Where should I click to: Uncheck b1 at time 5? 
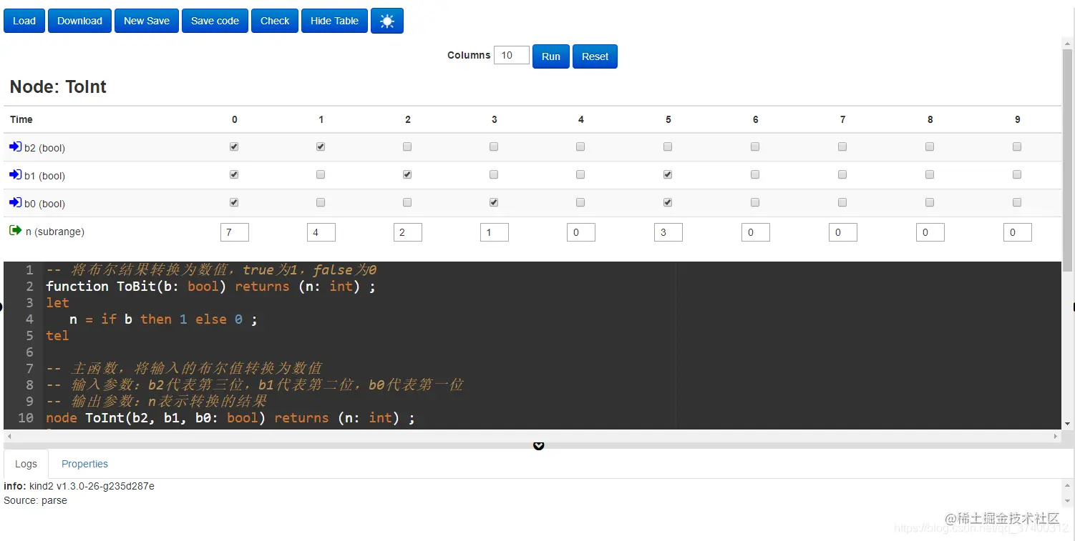click(668, 174)
